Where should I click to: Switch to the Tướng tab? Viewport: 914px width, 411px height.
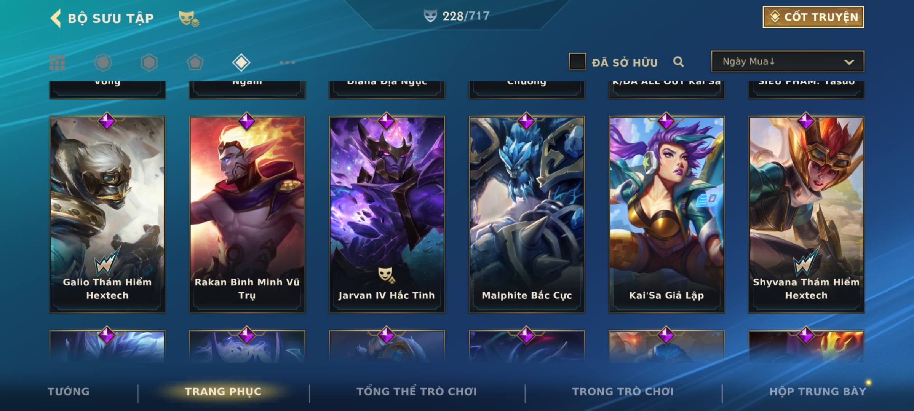(x=69, y=392)
